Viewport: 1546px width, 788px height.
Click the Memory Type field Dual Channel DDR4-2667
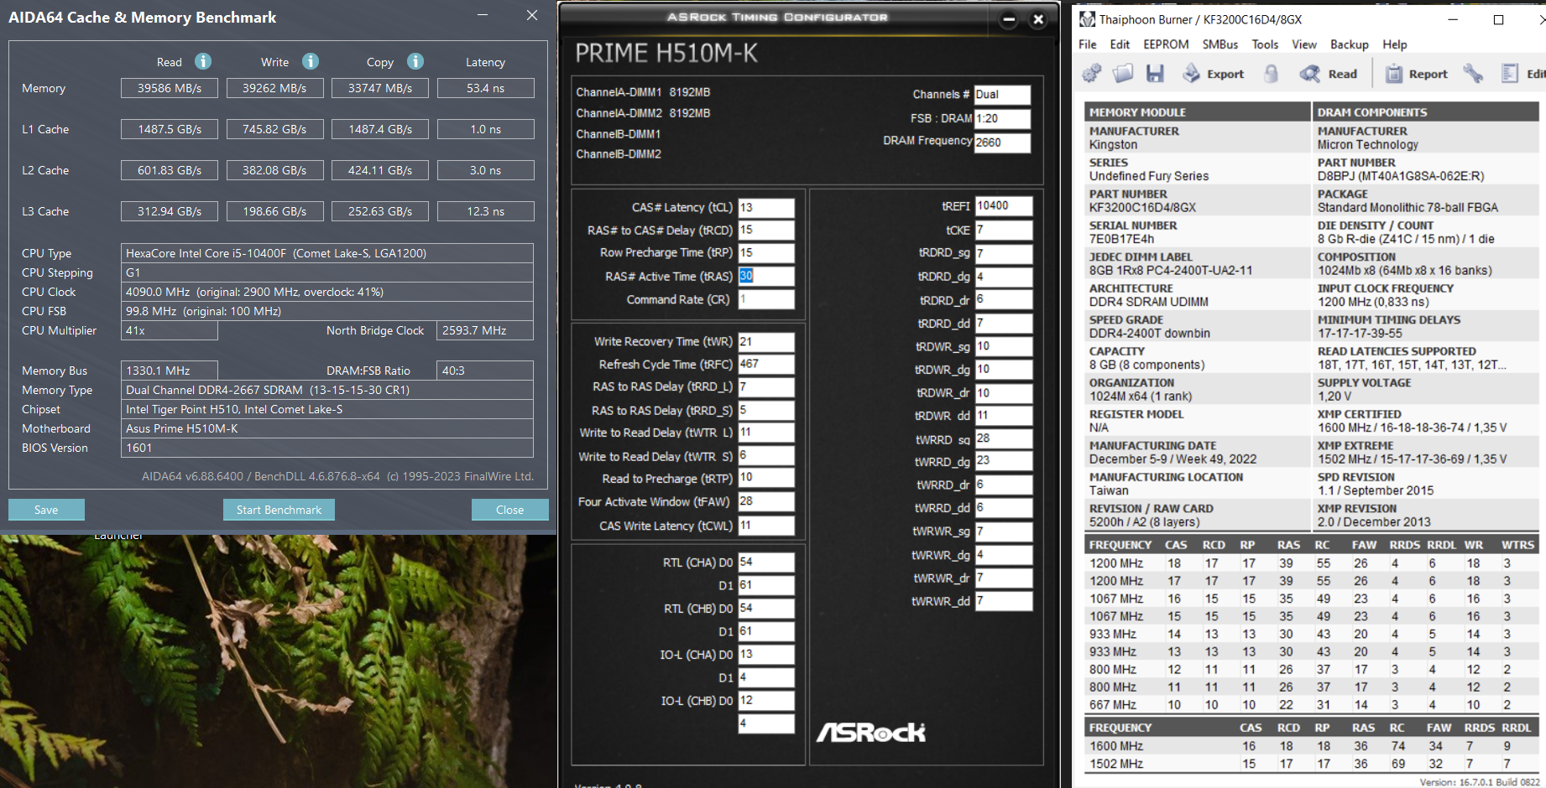pyautogui.click(x=327, y=390)
